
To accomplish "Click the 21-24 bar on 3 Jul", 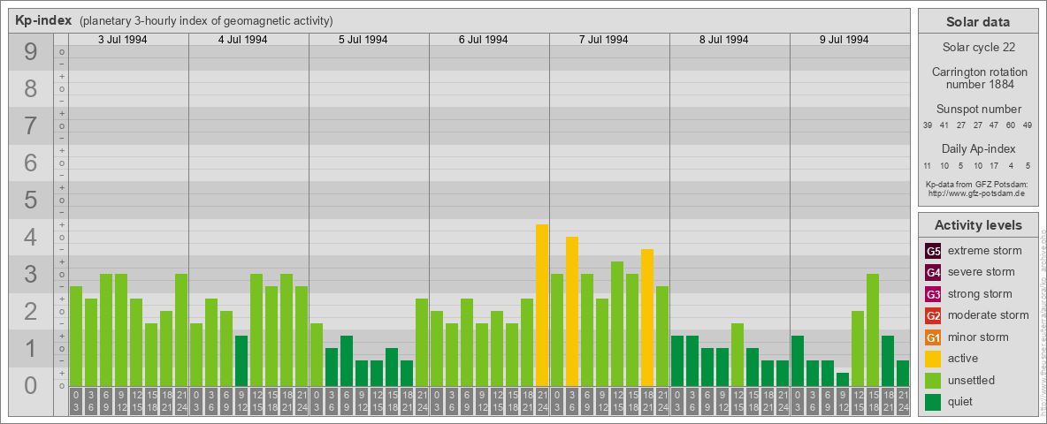I will coord(181,330).
